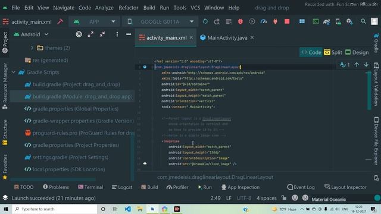Open the GOOGLE G011A device dropdown
Screen dimensions: 381x214
coord(160,21)
